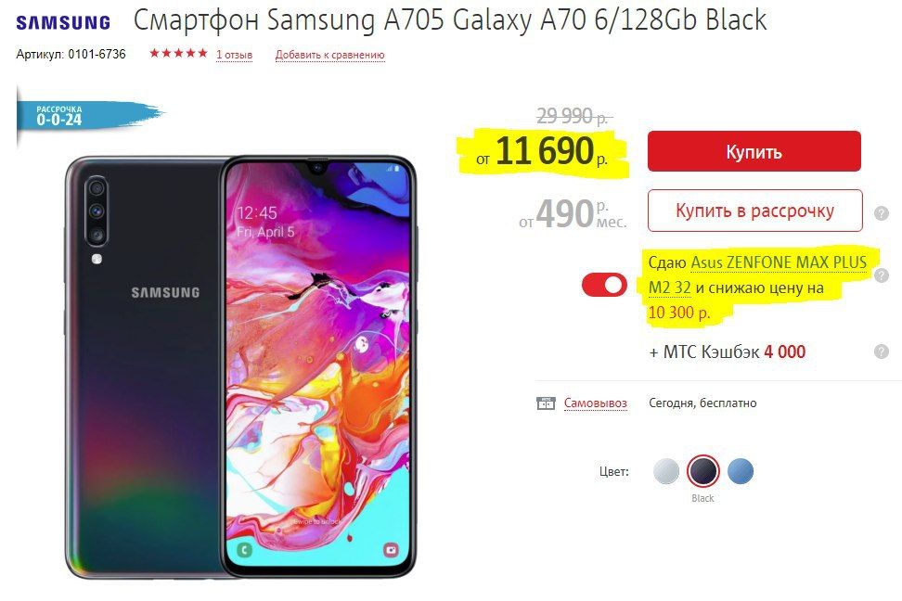Click the red Купить button
Image resolution: width=902 pixels, height=601 pixels.
(x=754, y=151)
